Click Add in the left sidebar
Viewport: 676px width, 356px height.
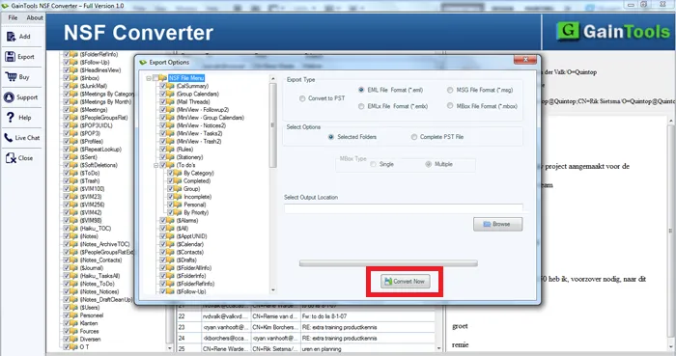24,37
